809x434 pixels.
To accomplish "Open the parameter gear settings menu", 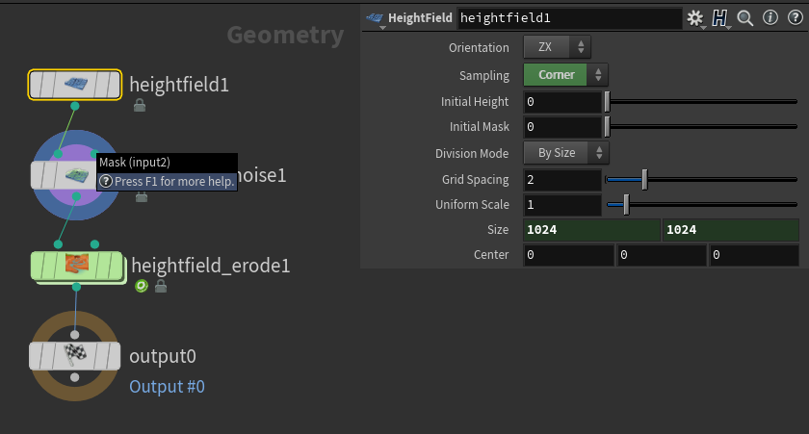I will [695, 17].
